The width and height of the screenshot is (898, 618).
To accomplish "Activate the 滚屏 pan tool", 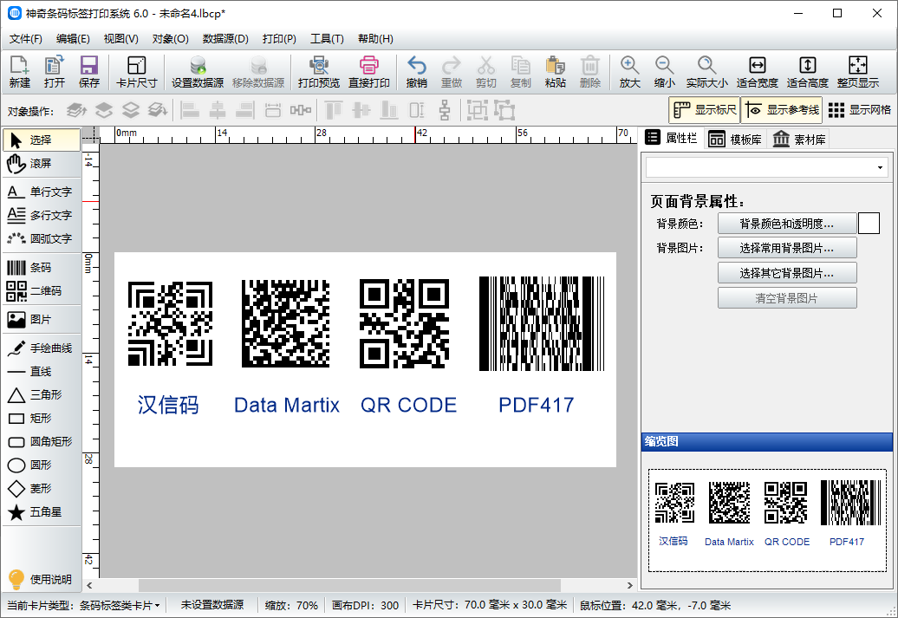I will pyautogui.click(x=42, y=164).
